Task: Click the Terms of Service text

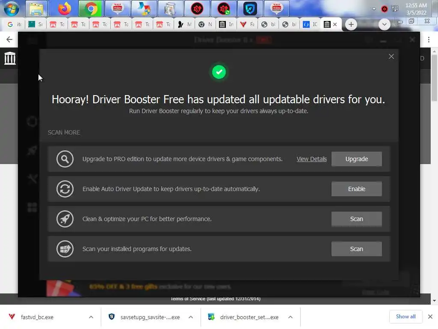Action: tap(216, 299)
